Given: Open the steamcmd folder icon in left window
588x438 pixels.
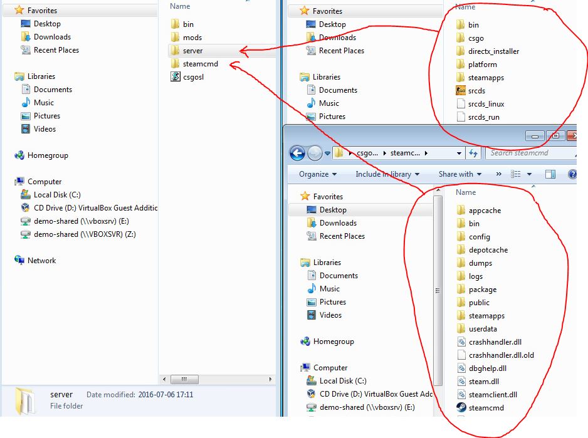Looking at the screenshot, I should (x=175, y=64).
